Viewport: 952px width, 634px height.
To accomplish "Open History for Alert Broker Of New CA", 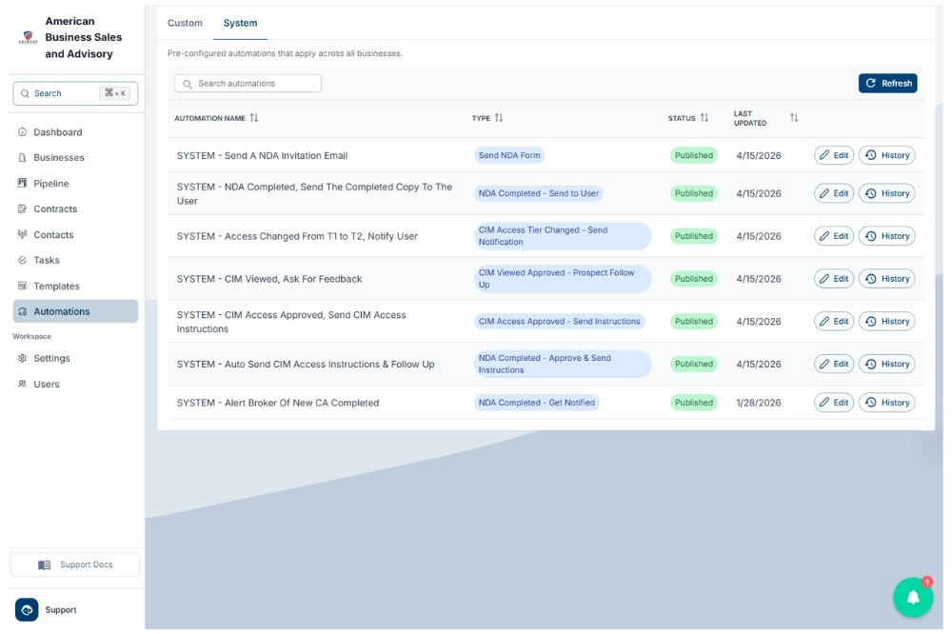I will pos(886,403).
